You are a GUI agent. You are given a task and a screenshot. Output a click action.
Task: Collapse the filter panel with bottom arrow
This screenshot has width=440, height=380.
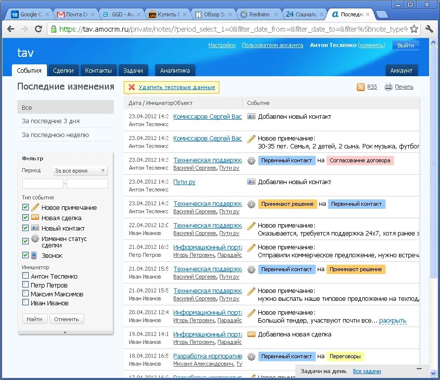[65, 332]
